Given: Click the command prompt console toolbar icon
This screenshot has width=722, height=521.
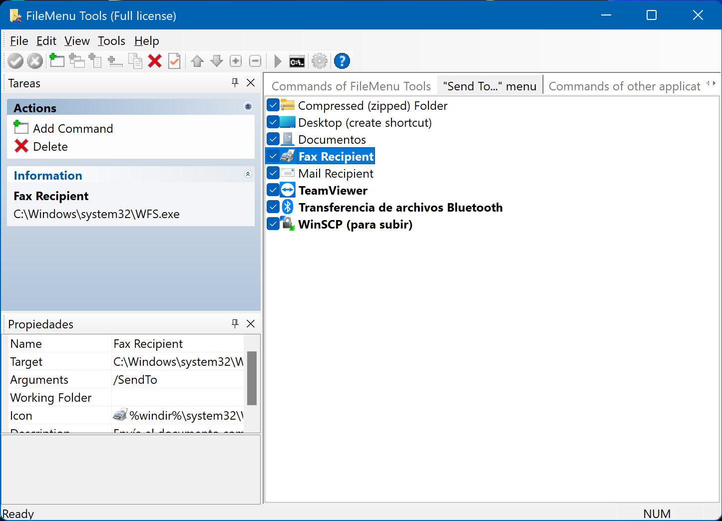Looking at the screenshot, I should [x=297, y=62].
